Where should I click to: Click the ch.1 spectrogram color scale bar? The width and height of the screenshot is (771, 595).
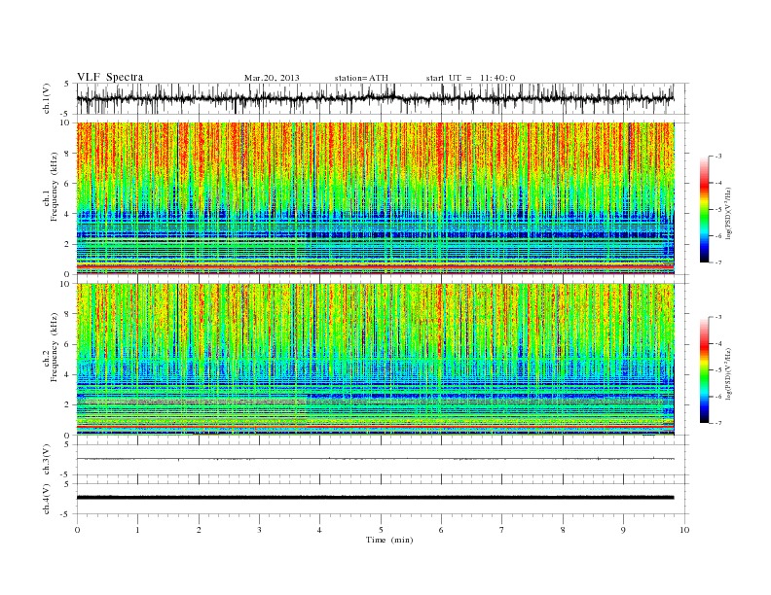[x=704, y=209]
